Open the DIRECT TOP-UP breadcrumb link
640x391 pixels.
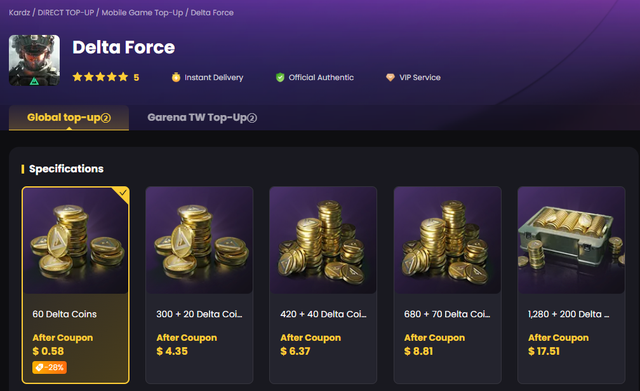[65, 12]
